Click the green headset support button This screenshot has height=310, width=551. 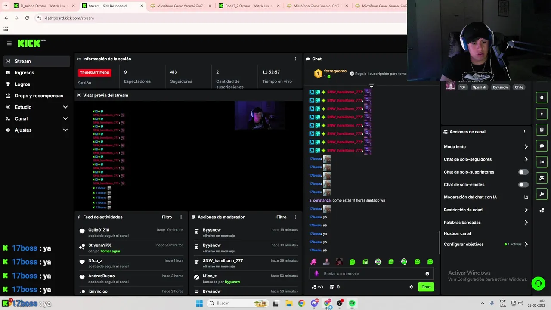coord(538,283)
